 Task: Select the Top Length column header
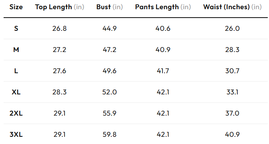[x=60, y=7]
